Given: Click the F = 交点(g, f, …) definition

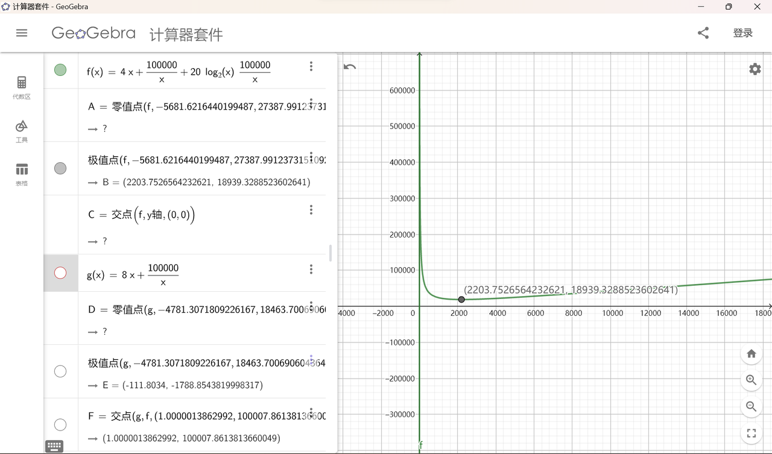Looking at the screenshot, I should pyautogui.click(x=207, y=416).
